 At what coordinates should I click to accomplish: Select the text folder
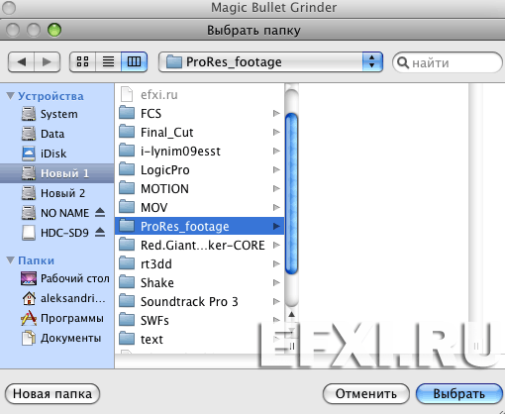(x=199, y=340)
